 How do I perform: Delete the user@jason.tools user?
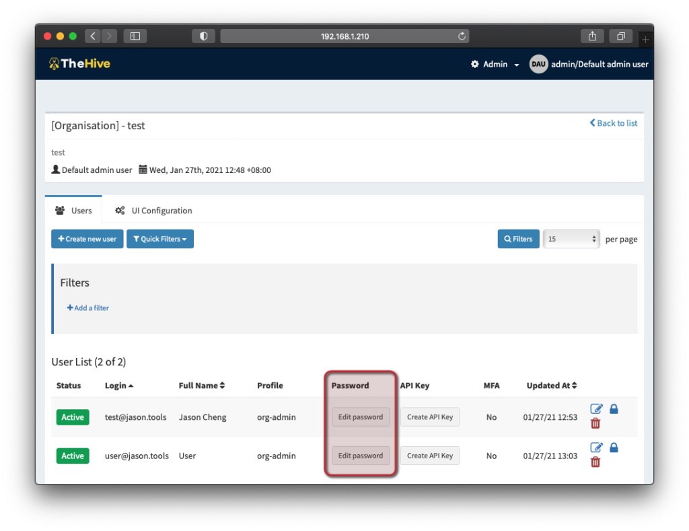(595, 462)
